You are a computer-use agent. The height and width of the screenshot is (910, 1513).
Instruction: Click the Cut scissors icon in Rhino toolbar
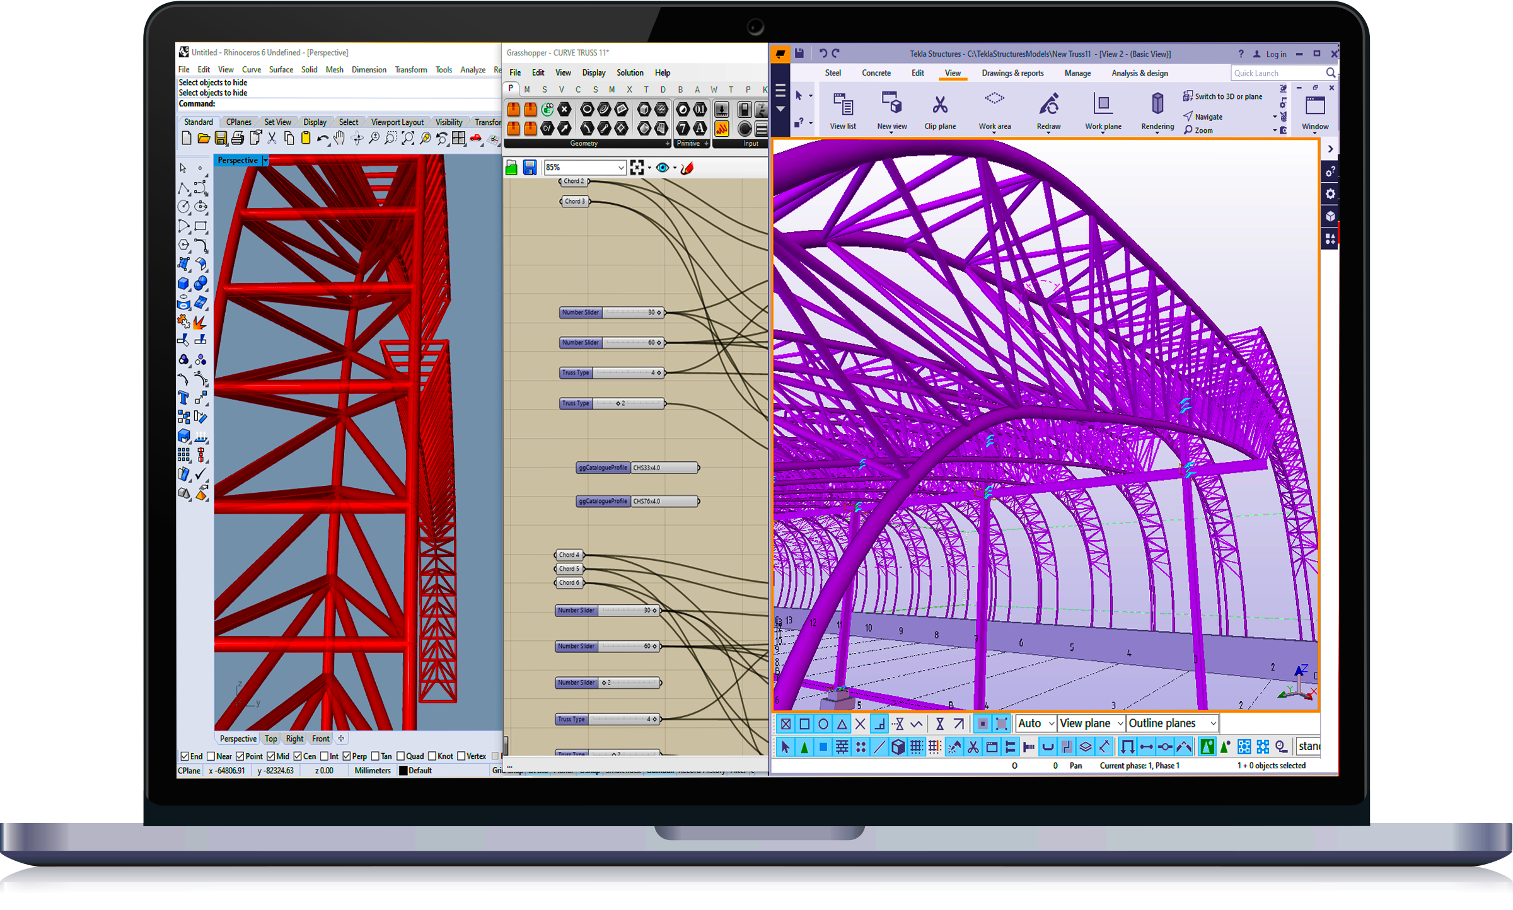pos(272,138)
